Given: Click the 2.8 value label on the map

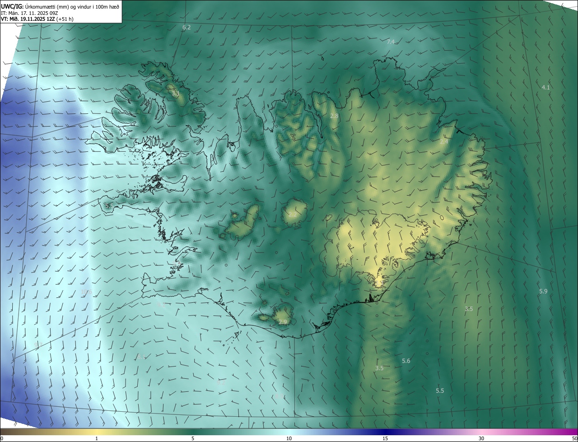Looking at the screenshot, I should coord(334,116).
